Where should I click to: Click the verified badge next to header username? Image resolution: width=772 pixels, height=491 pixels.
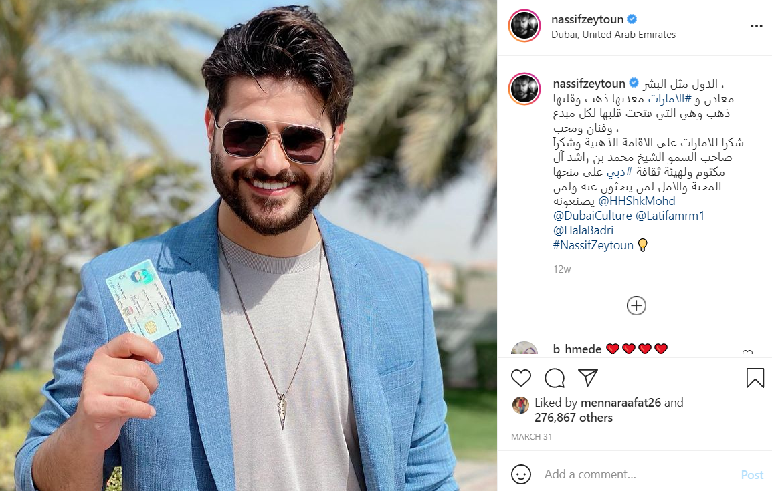pos(632,19)
